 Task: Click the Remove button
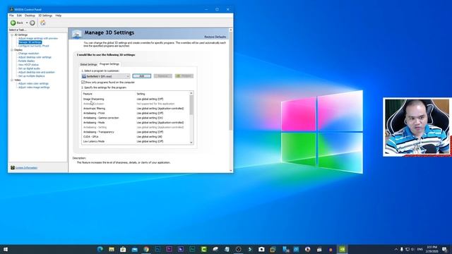pos(163,76)
